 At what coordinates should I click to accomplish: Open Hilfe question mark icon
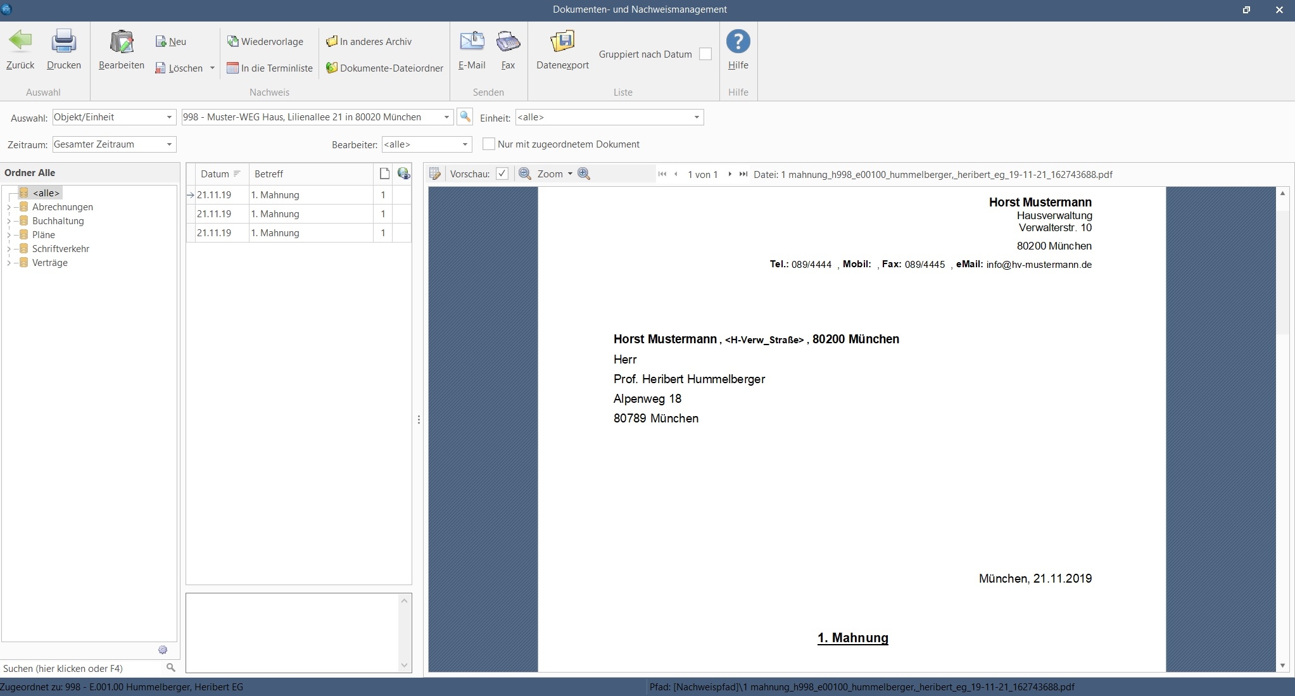click(x=738, y=42)
